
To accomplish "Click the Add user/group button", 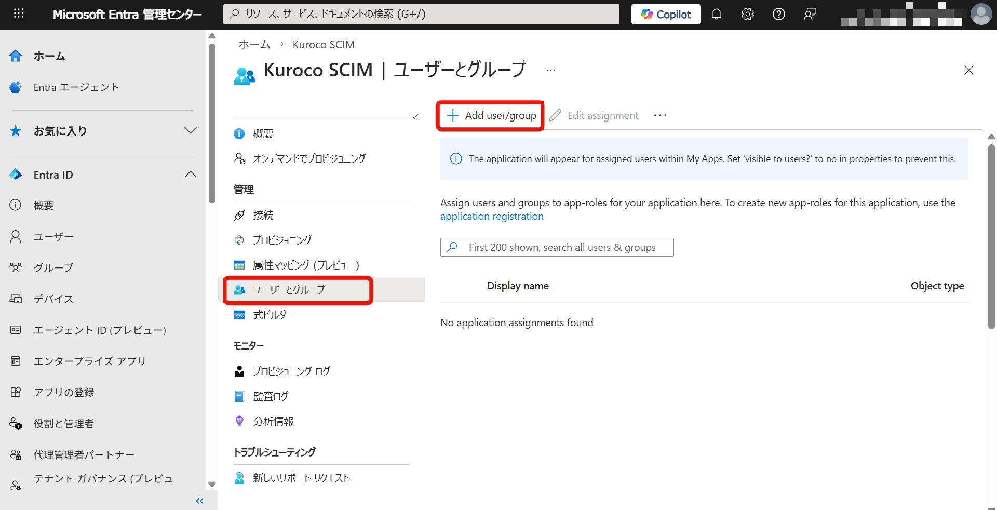I will (489, 115).
